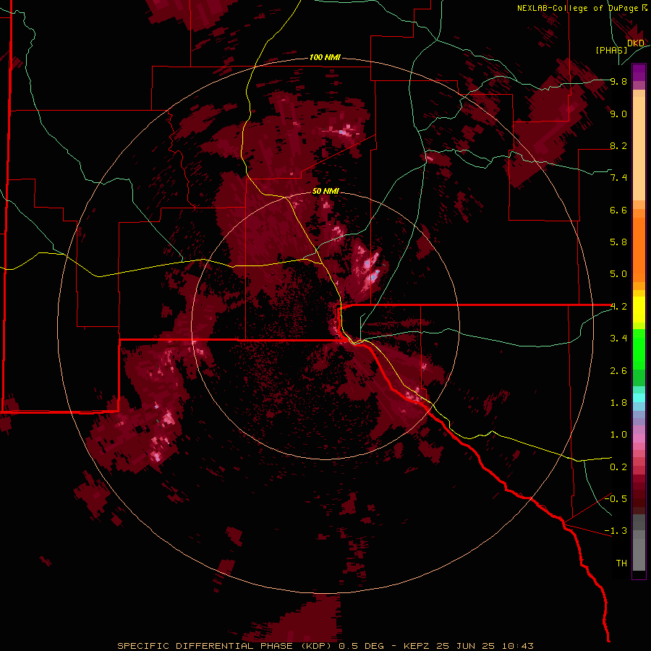
Task: Click the 7.4 value on the color scale
Action: (x=618, y=178)
